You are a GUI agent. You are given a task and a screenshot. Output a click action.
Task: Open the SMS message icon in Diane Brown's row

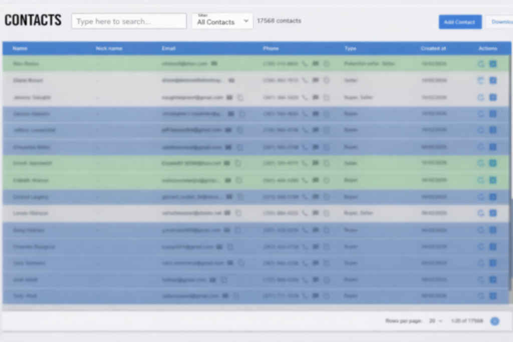point(316,80)
